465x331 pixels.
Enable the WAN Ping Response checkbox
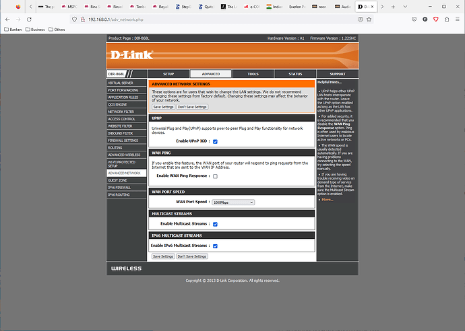tap(215, 176)
